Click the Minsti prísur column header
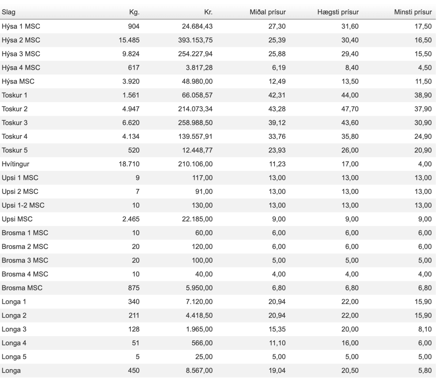Screen dimensions: 441x378 413,12
